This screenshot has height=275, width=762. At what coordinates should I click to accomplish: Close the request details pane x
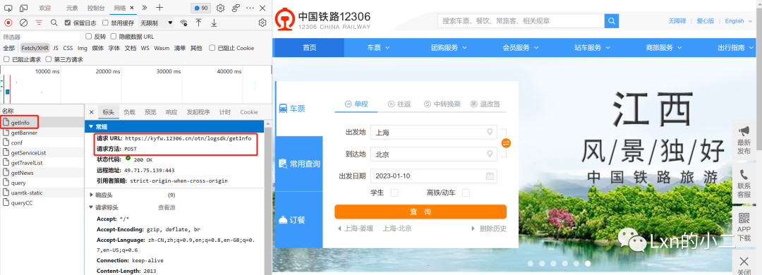tap(91, 112)
